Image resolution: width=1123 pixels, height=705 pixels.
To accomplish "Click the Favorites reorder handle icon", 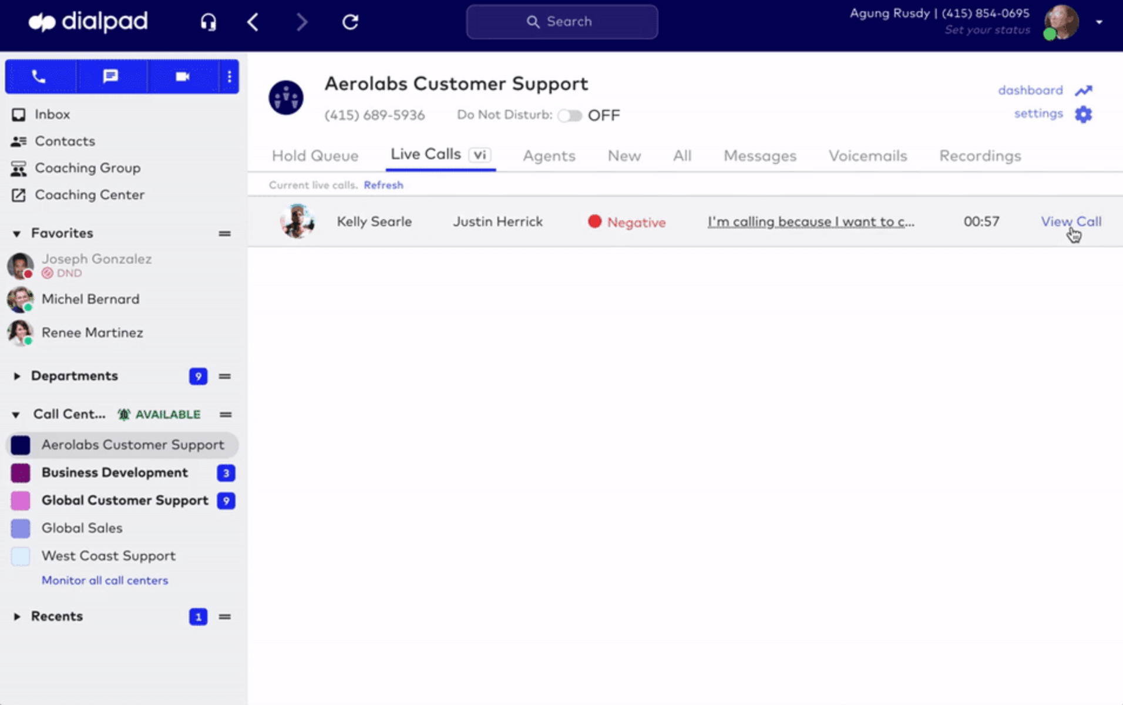I will point(224,234).
